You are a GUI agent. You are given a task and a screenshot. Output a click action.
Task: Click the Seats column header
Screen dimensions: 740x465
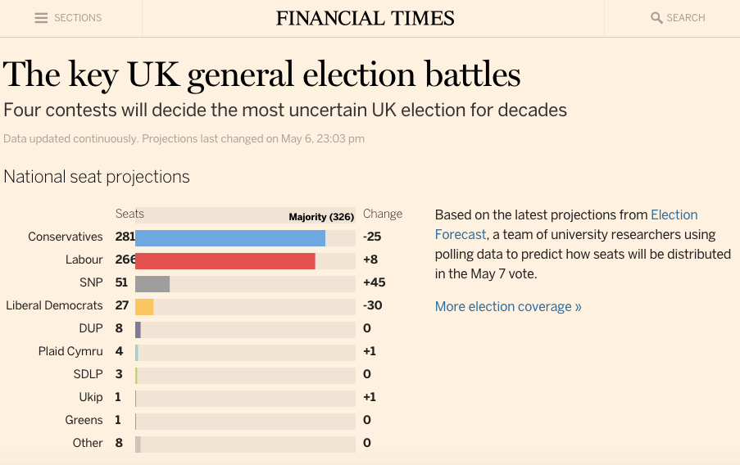[129, 214]
